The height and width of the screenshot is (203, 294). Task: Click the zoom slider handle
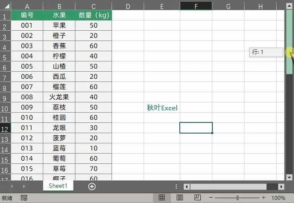point(237,198)
